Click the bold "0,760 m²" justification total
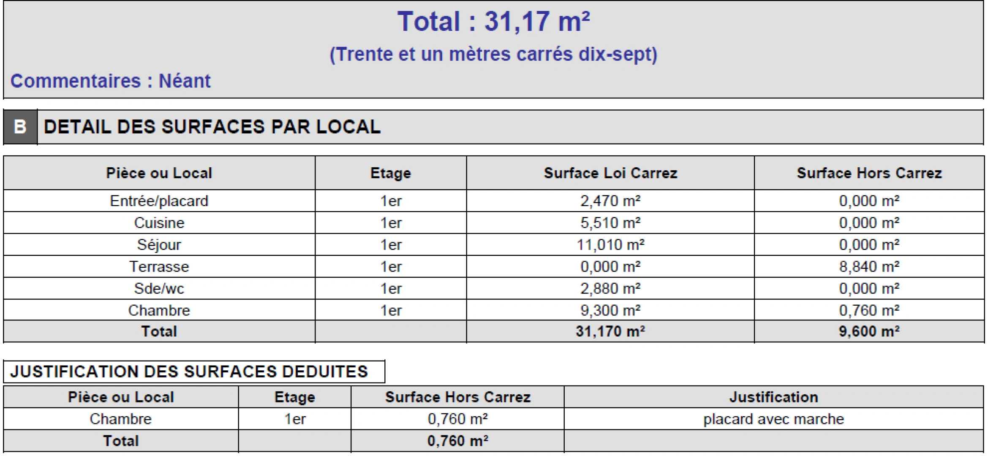988x456 pixels. [458, 441]
